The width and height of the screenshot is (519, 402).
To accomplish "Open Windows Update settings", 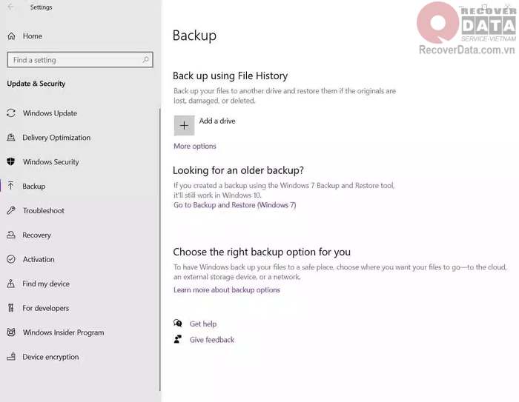I will tap(50, 113).
